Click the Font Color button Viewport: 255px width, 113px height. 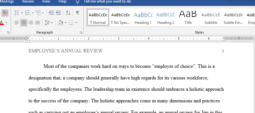point(2,23)
